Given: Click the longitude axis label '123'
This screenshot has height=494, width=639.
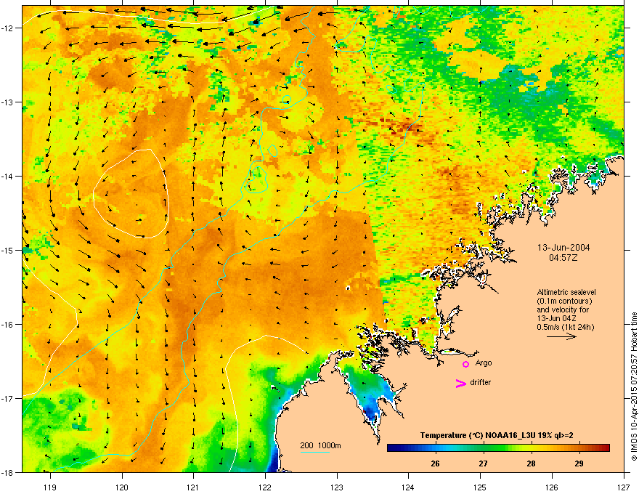Looking at the screenshot, I should coord(337,487).
